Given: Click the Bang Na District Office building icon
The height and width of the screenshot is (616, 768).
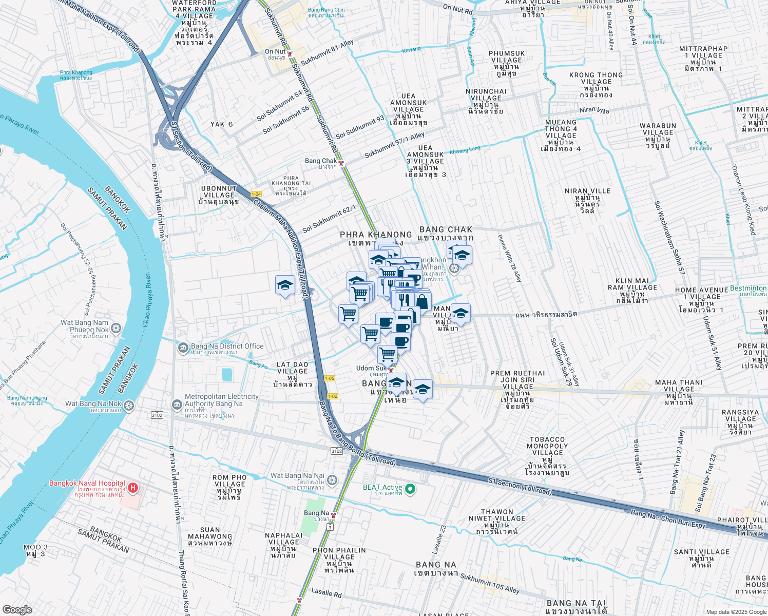Looking at the screenshot, I should (x=183, y=346).
